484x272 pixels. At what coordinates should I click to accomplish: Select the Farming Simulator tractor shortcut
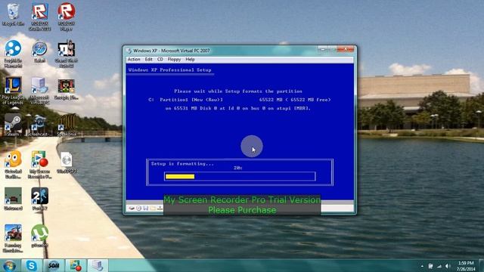click(13, 239)
